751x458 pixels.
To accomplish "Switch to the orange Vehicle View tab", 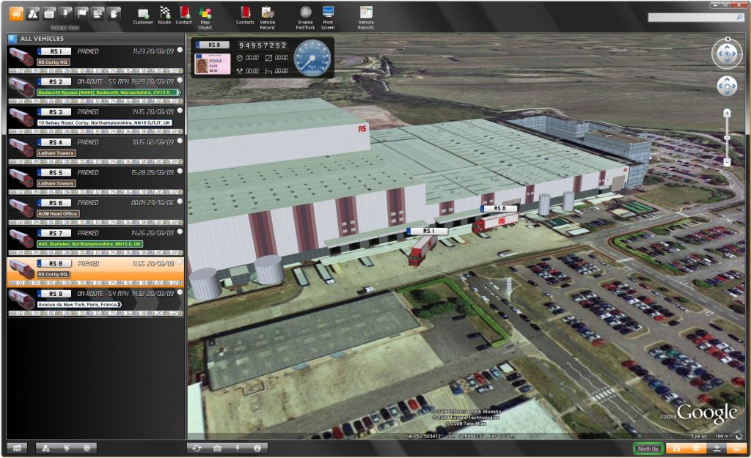I will click(16, 13).
